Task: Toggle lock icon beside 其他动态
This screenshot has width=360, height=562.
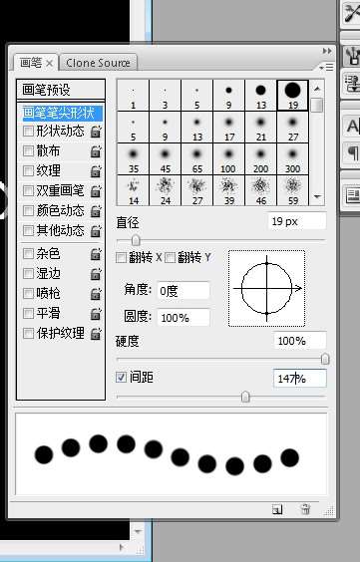Action: 96,231
